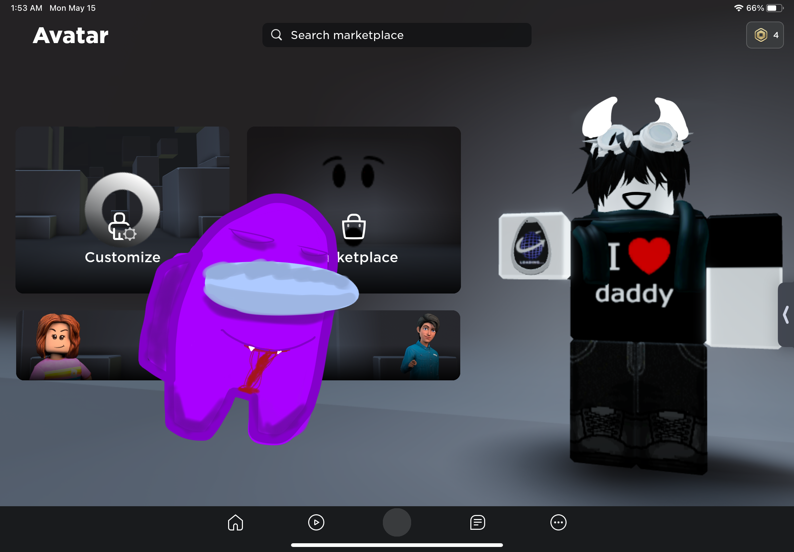Tap the iPad home indicator bar
794x552 pixels.
click(396, 545)
